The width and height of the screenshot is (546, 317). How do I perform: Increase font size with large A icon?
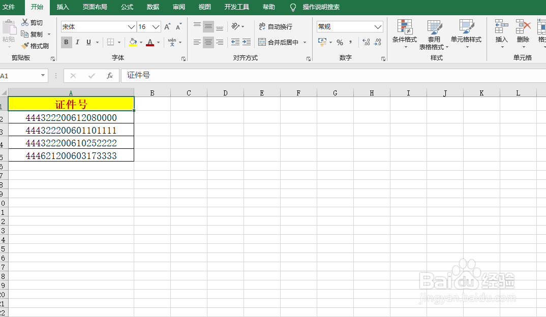[167, 27]
